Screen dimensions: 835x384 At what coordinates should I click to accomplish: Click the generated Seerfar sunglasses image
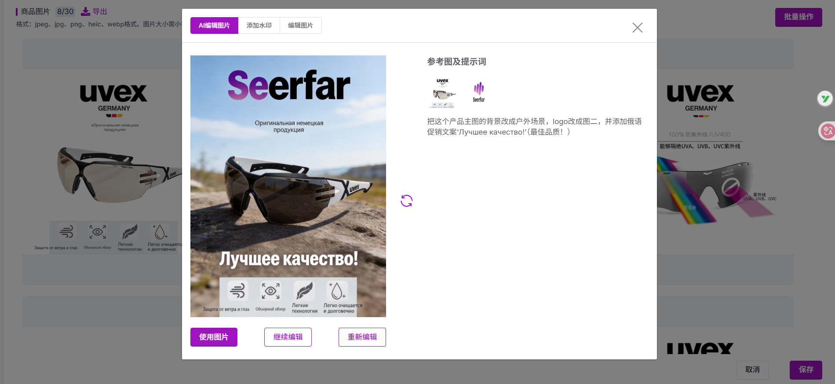pos(288,186)
